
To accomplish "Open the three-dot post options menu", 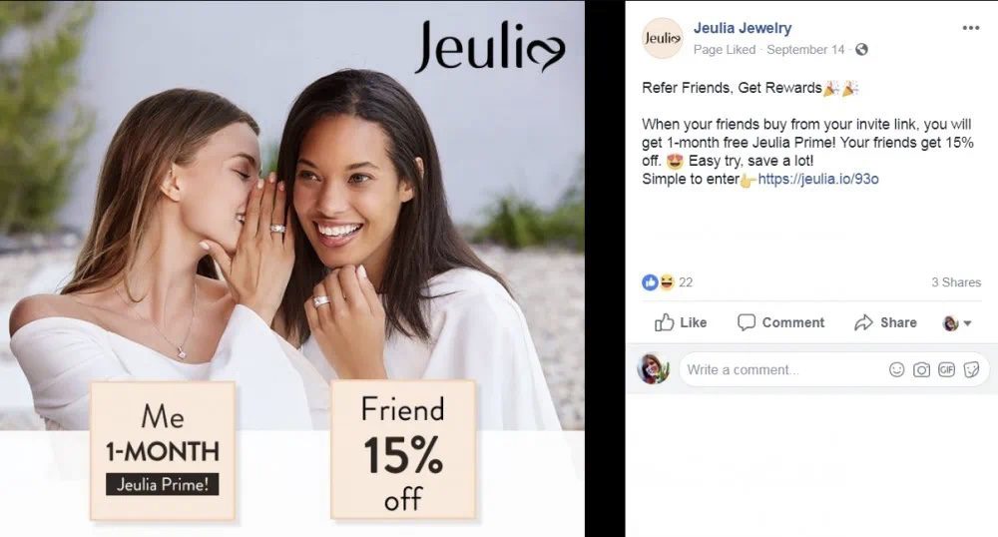I will tap(970, 28).
